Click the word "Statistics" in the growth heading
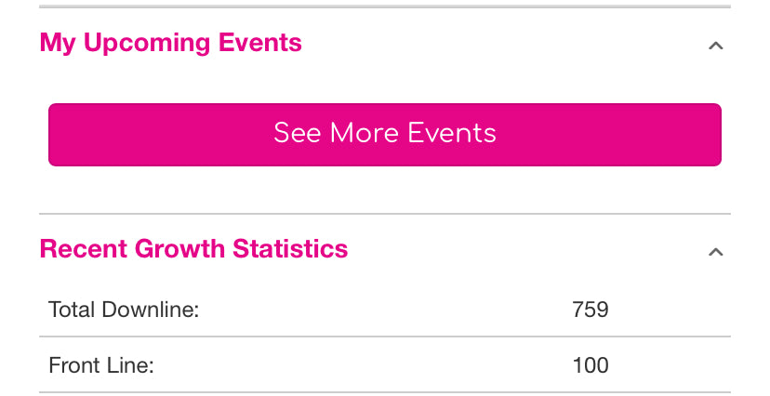Image resolution: width=770 pixels, height=396 pixels. coord(290,249)
